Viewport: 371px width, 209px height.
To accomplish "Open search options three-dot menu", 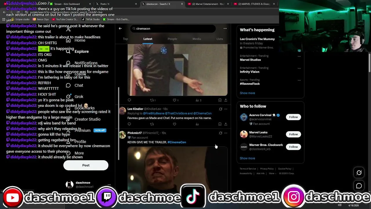I will (x=225, y=28).
